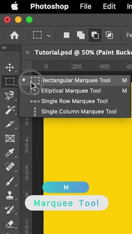This screenshot has width=132, height=234.
Task: Select the Move tool
Action: click(10, 68)
